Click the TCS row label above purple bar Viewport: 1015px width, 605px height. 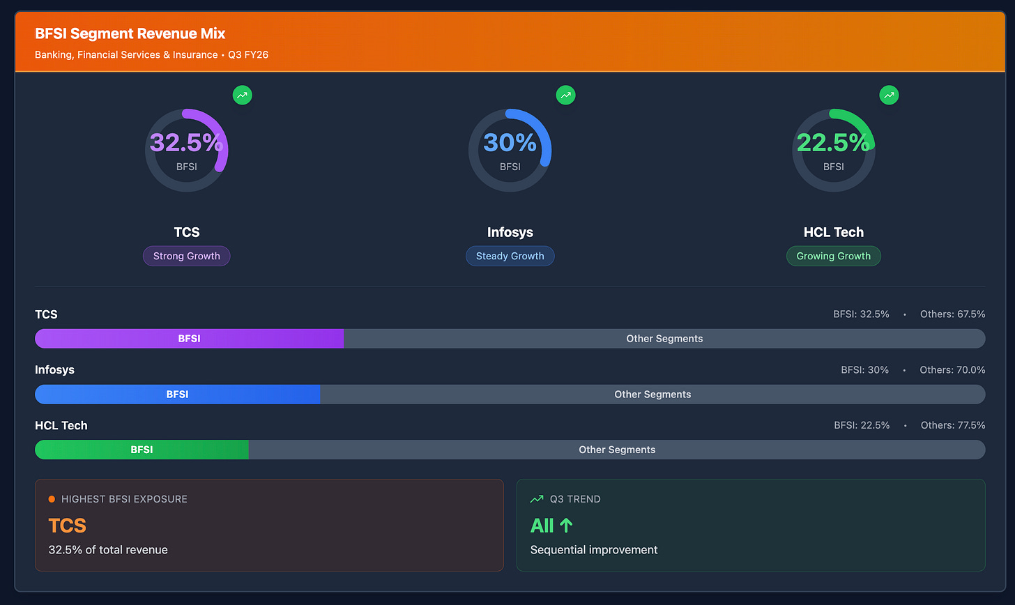pyautogui.click(x=47, y=314)
